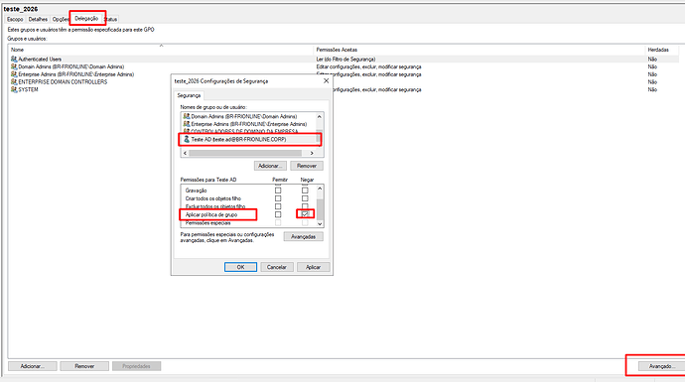This screenshot has width=685, height=382.
Task: Toggle Negar for Criar todos os objetos filho
Action: (x=305, y=198)
